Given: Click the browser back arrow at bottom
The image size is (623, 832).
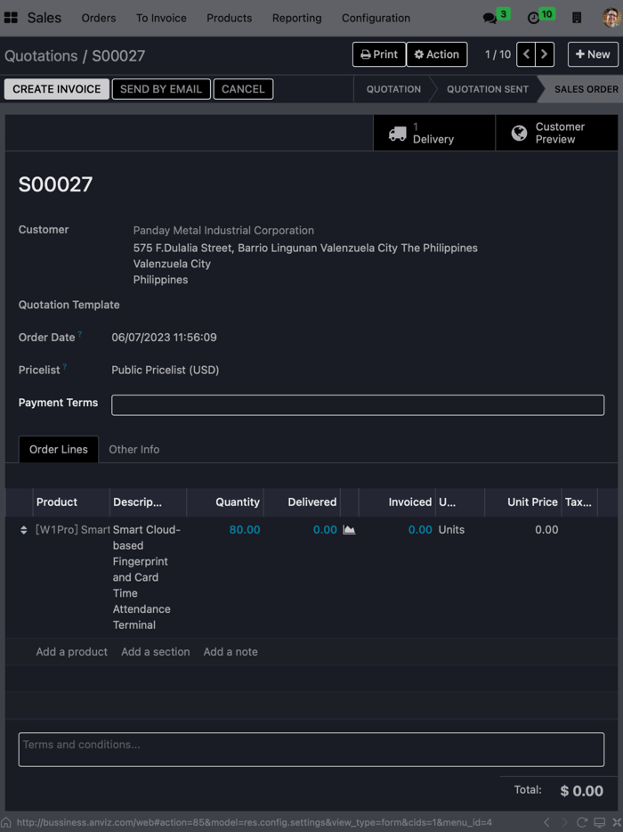Looking at the screenshot, I should 547,822.
